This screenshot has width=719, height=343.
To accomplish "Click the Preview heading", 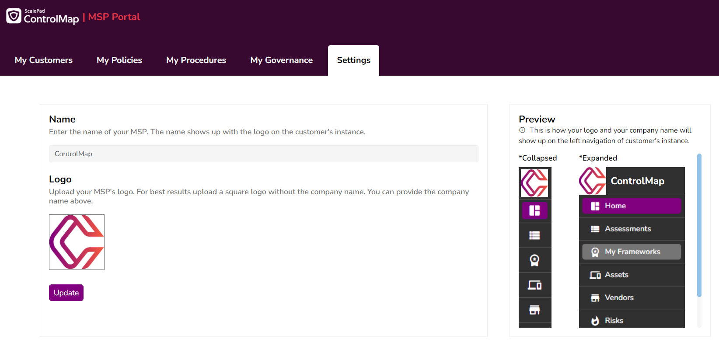I will 537,119.
